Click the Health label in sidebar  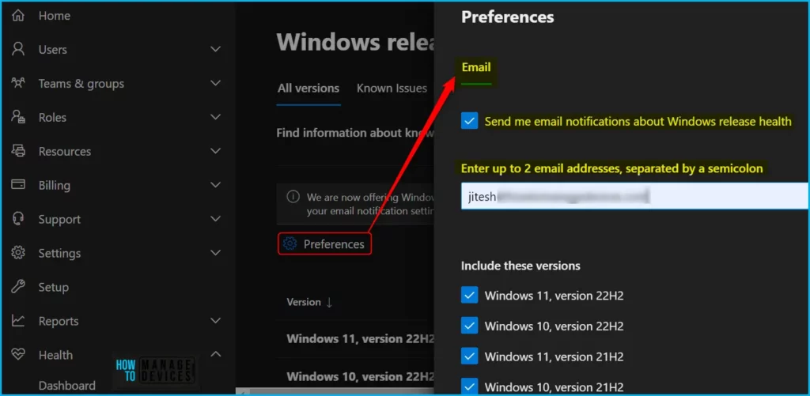55,355
